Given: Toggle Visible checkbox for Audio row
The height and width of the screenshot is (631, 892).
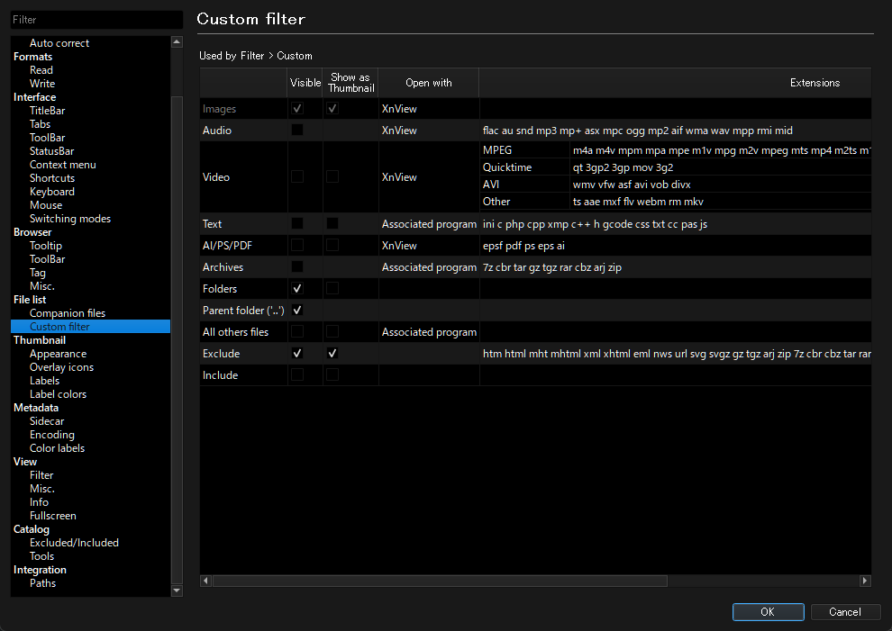Looking at the screenshot, I should (297, 131).
